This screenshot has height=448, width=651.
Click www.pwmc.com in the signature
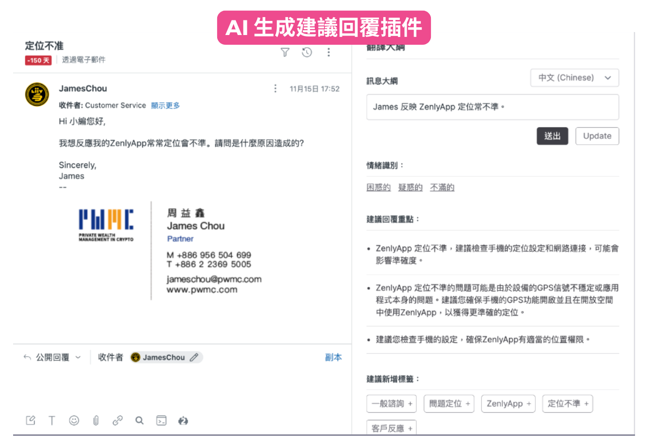click(x=202, y=290)
